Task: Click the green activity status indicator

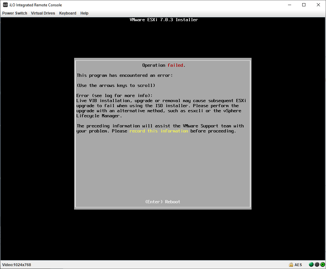Action: click(311, 264)
